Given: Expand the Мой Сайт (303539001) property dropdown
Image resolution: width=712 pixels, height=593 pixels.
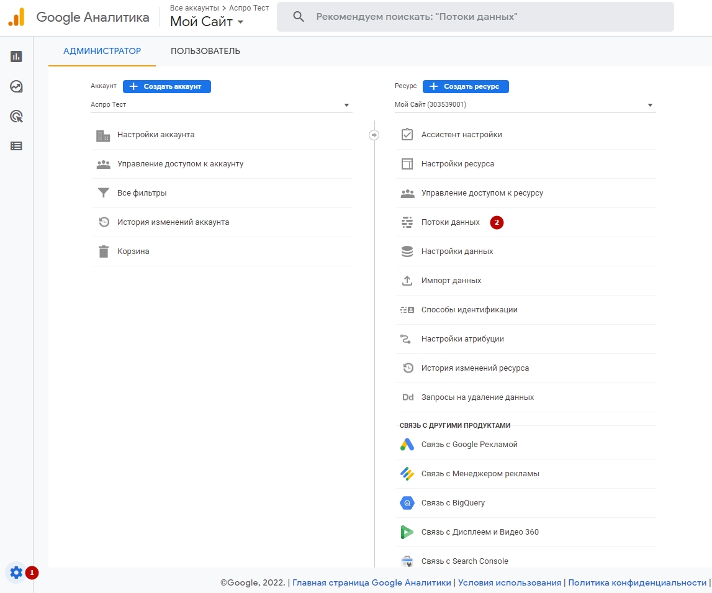Looking at the screenshot, I should 525,104.
